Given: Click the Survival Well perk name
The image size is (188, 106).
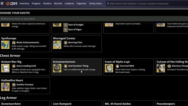Looking at the screenshot, I should pyautogui.click(x=127, y=66).
